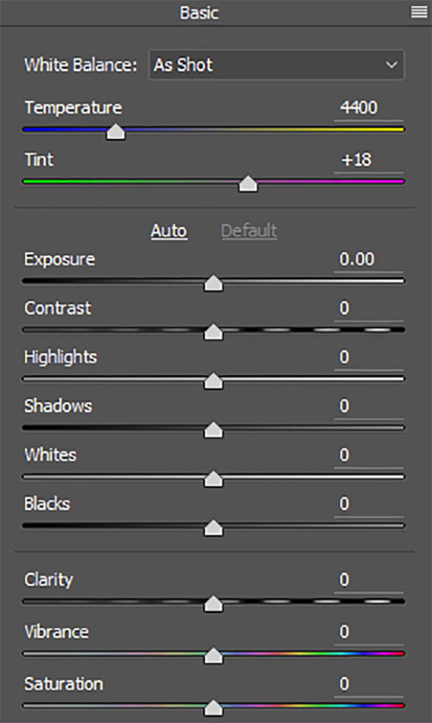Click the Default link

coord(249,231)
